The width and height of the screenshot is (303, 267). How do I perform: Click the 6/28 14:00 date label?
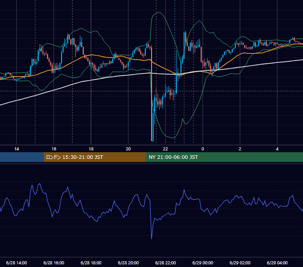(16, 263)
